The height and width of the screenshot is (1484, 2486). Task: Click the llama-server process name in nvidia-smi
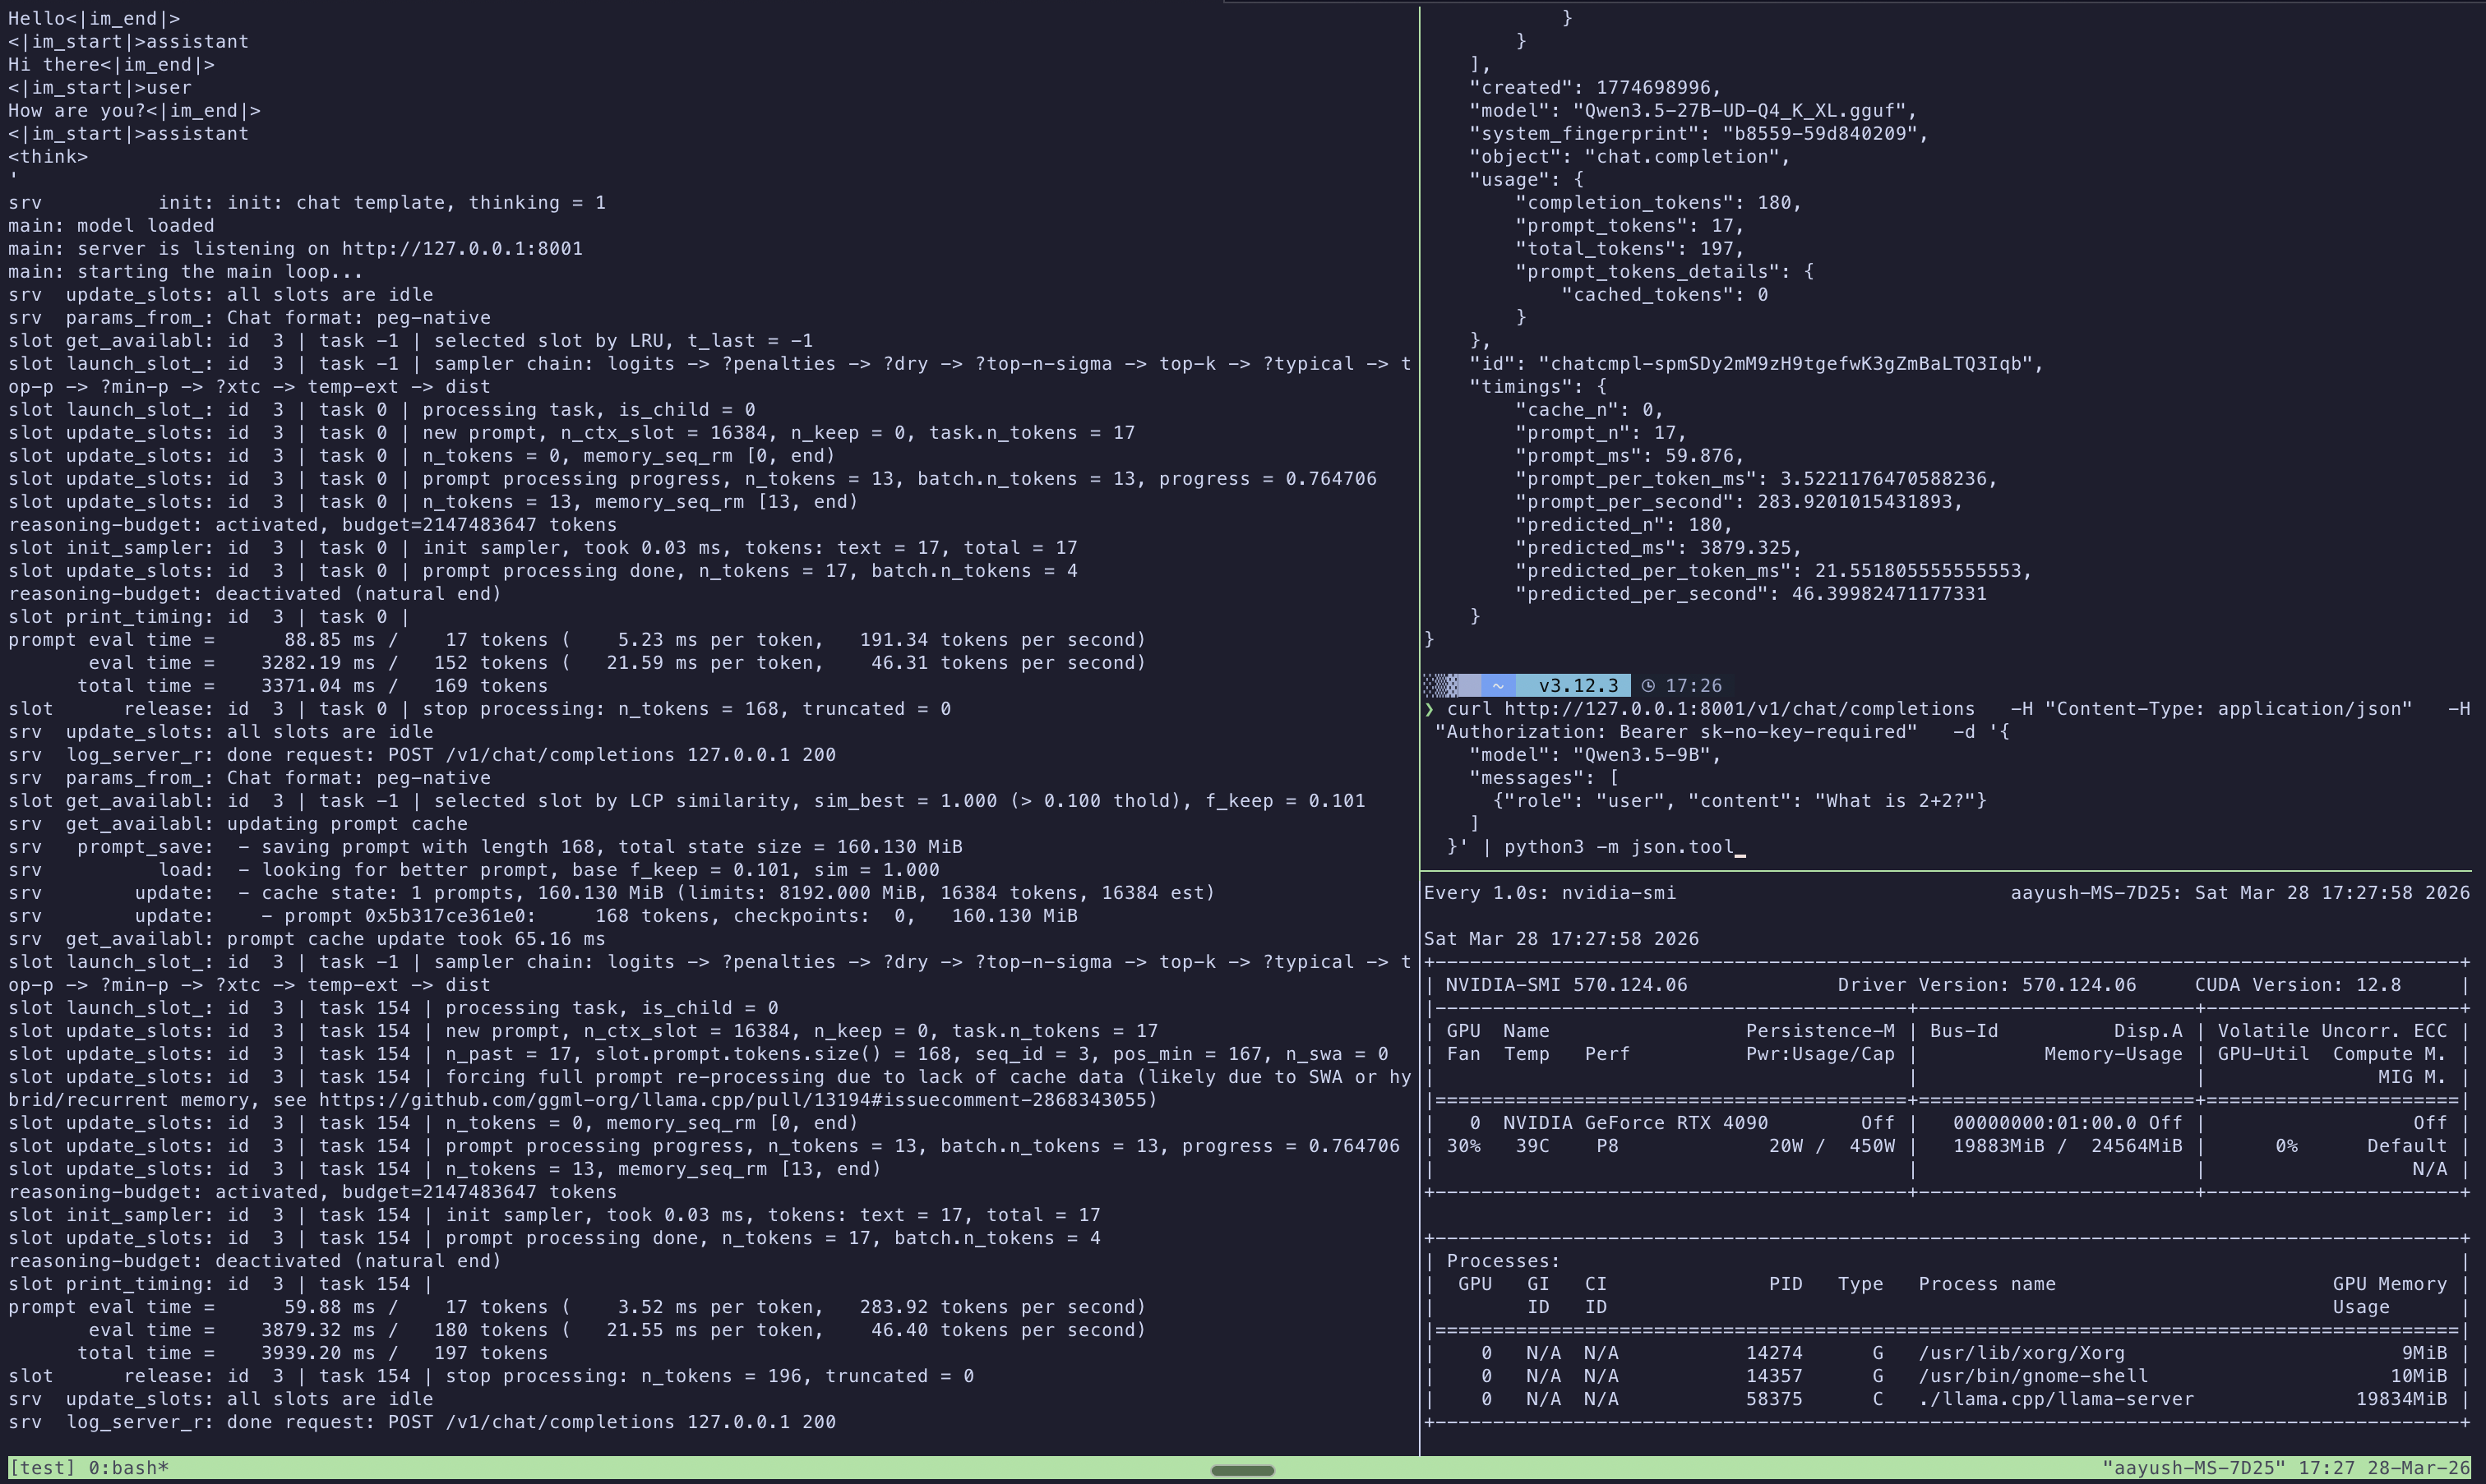2055,1399
